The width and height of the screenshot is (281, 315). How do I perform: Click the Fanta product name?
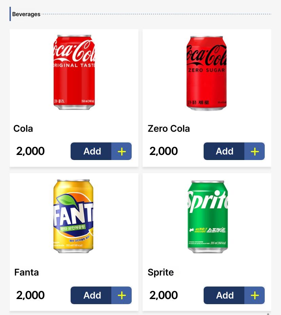(26, 272)
